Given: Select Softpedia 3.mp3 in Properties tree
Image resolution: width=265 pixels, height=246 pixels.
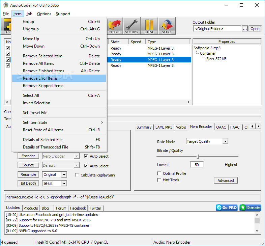Looking at the screenshot, I should coord(207,48).
